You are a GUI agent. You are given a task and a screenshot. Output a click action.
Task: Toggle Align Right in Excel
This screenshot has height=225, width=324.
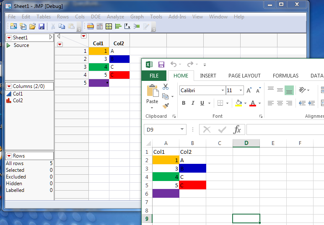289,103
